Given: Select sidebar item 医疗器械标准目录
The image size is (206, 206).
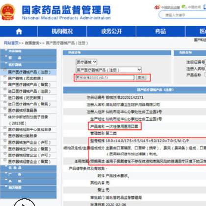Looking at the screenshot, I should (x=23, y=110).
